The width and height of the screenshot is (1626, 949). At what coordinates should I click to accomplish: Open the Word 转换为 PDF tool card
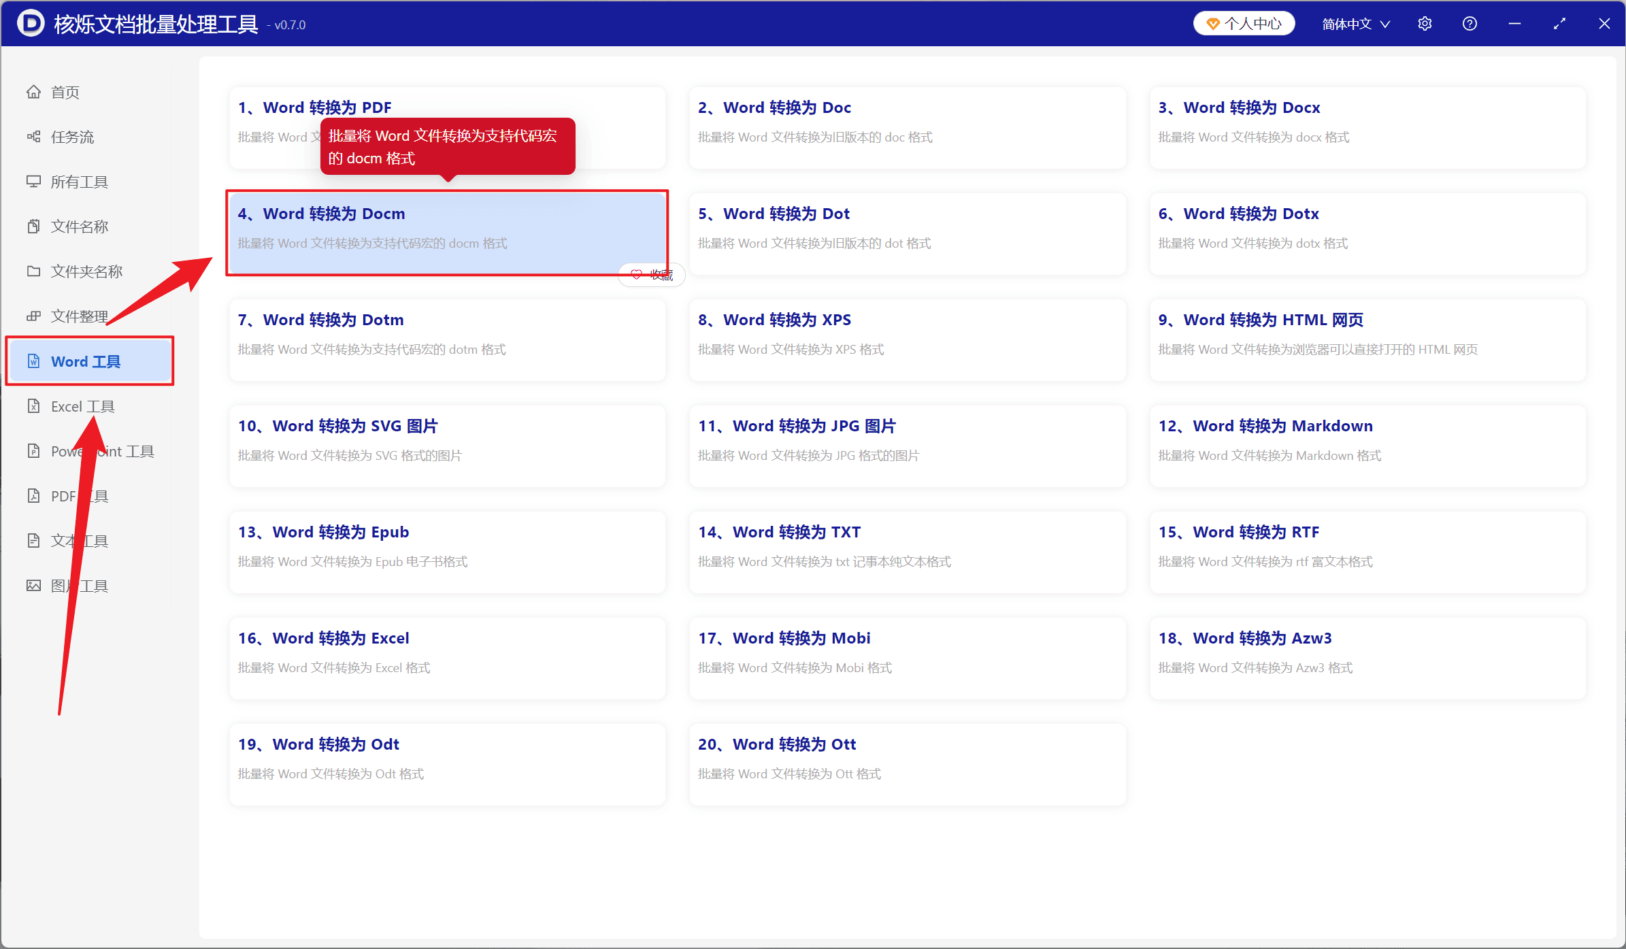click(447, 127)
